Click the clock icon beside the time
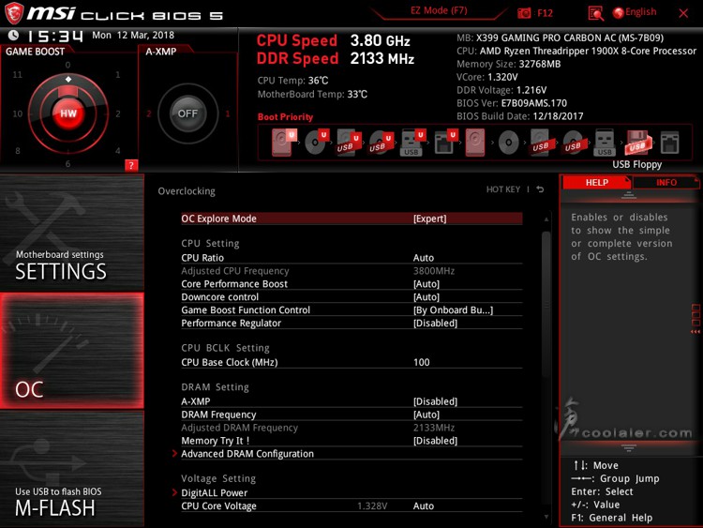This screenshot has height=528, width=703. point(13,35)
